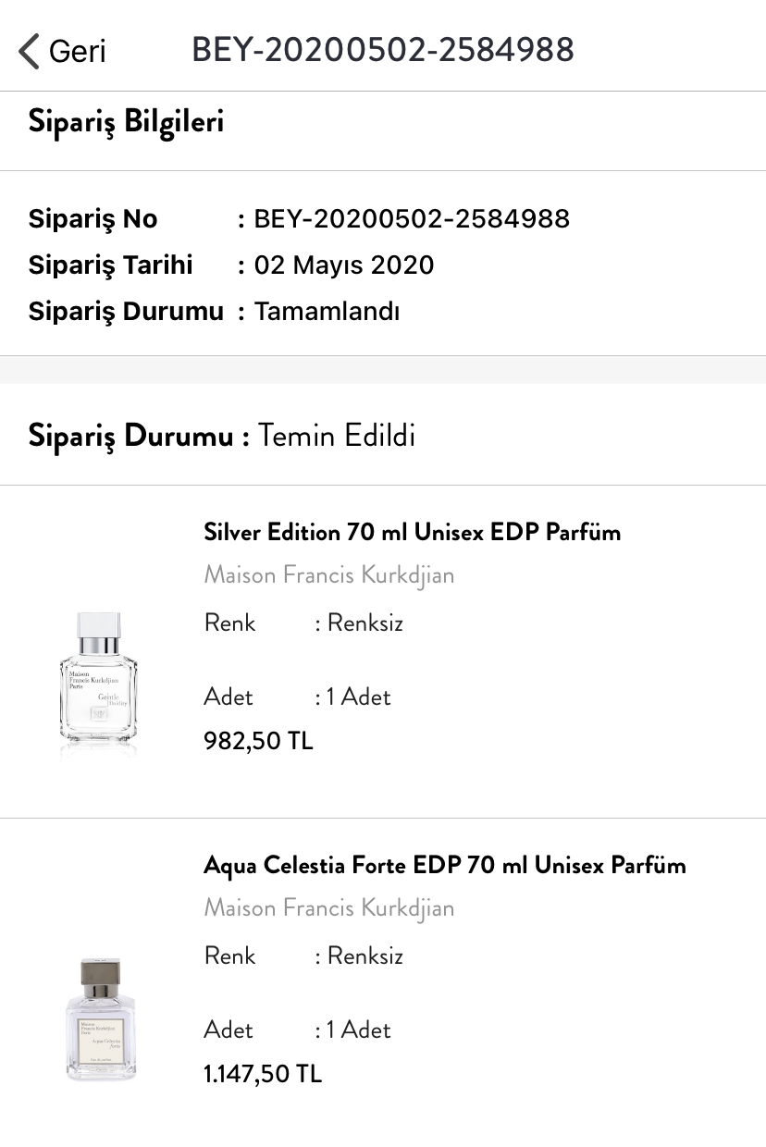Tap the Sipariş No value BEY-20200502-2584988
Screen dimensions: 766x1147
click(x=412, y=219)
